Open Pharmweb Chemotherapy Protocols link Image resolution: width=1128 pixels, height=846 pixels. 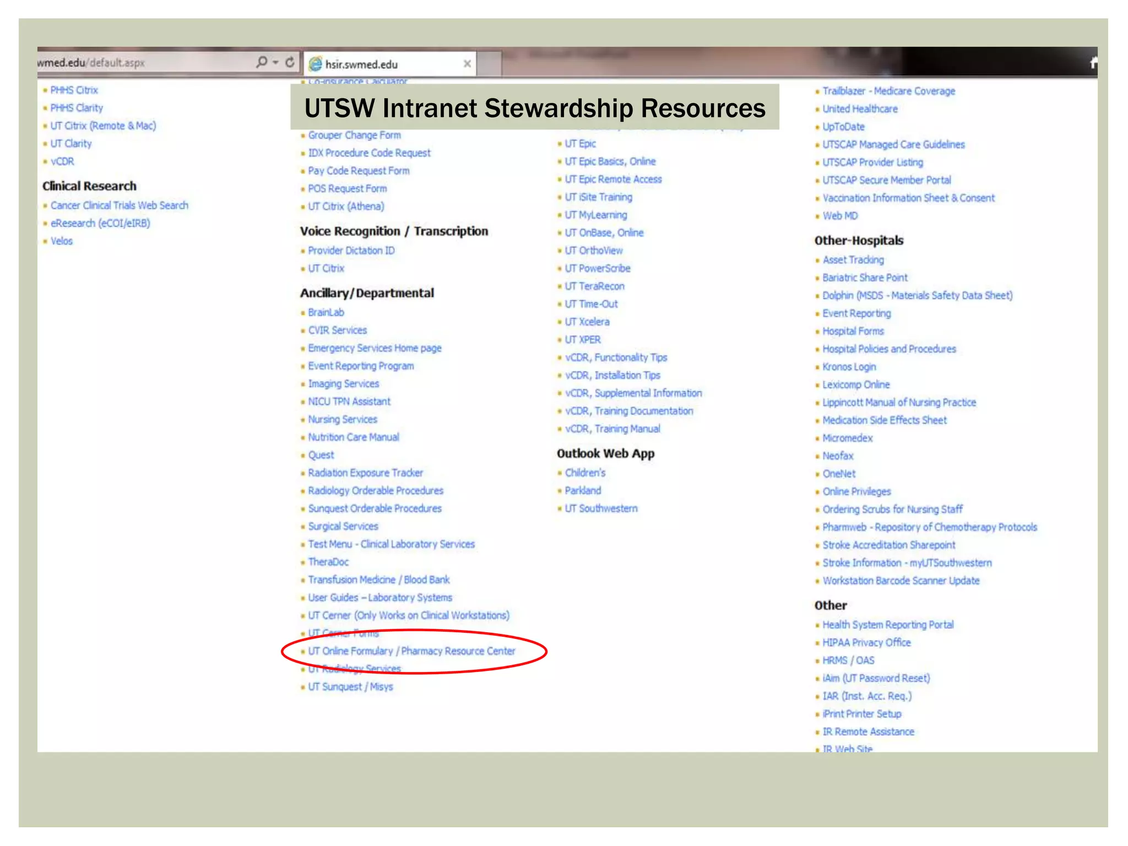coord(930,527)
